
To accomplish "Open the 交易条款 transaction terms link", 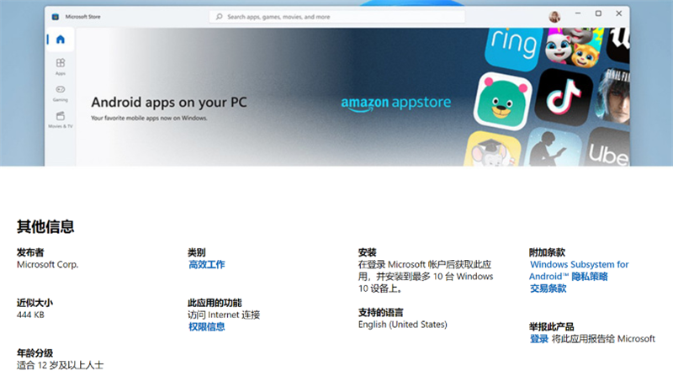I will pos(548,289).
